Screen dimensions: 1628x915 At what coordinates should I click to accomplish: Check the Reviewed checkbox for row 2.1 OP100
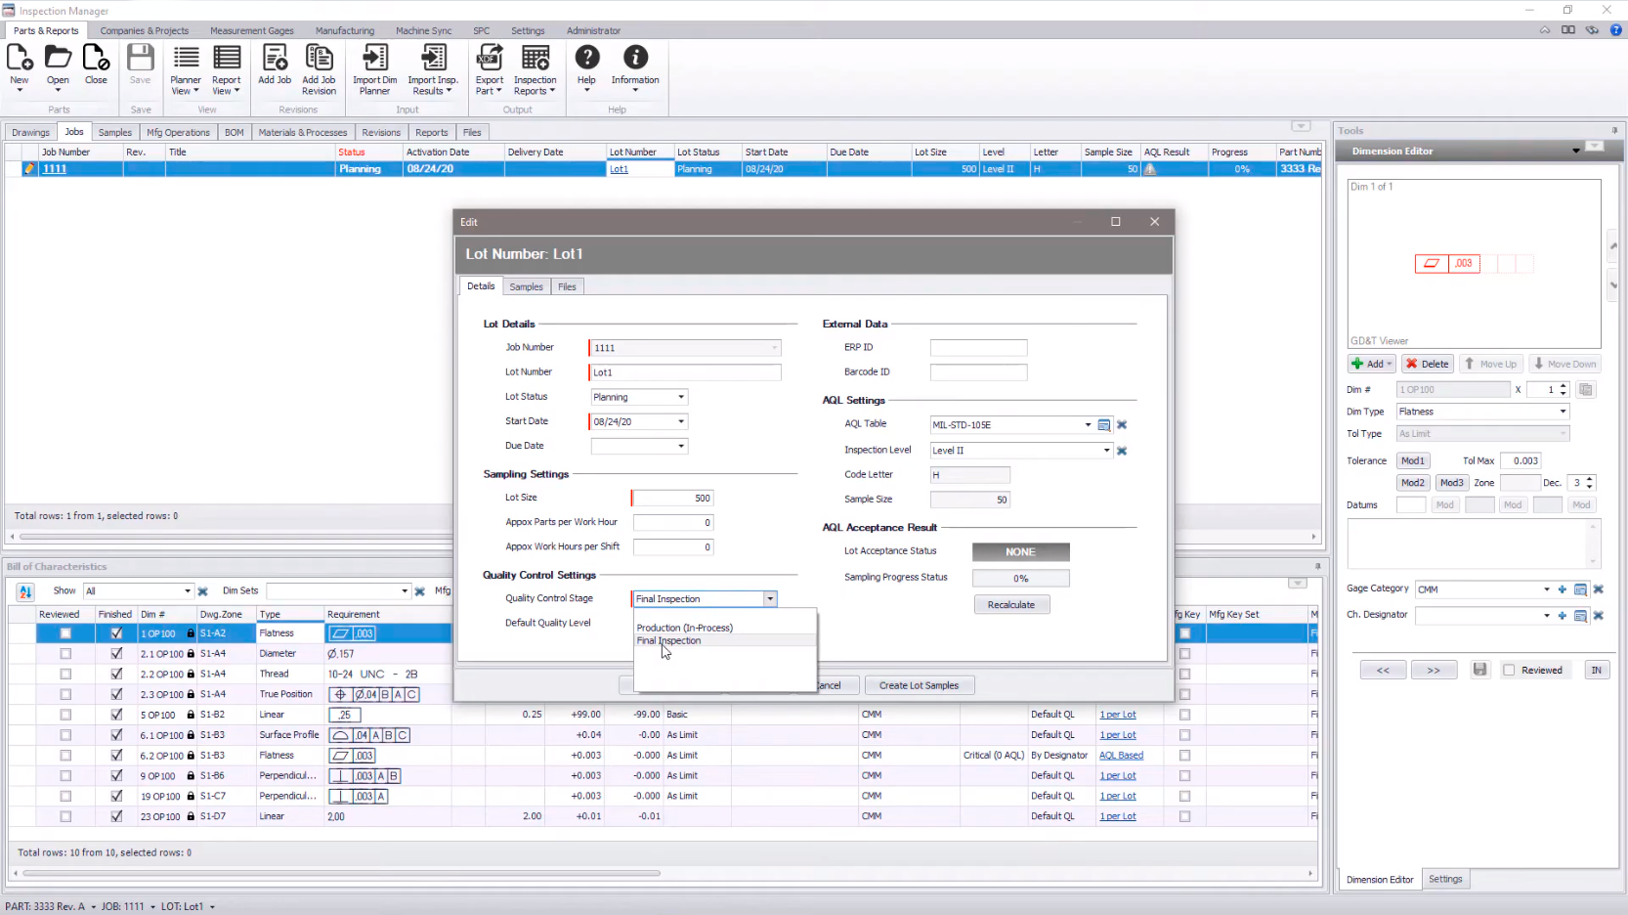click(65, 653)
